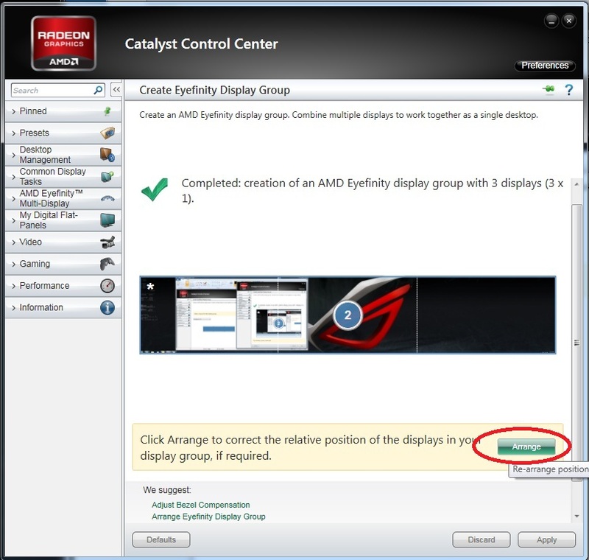Image resolution: width=589 pixels, height=560 pixels.
Task: Click the Gaming controller icon
Action: click(107, 264)
